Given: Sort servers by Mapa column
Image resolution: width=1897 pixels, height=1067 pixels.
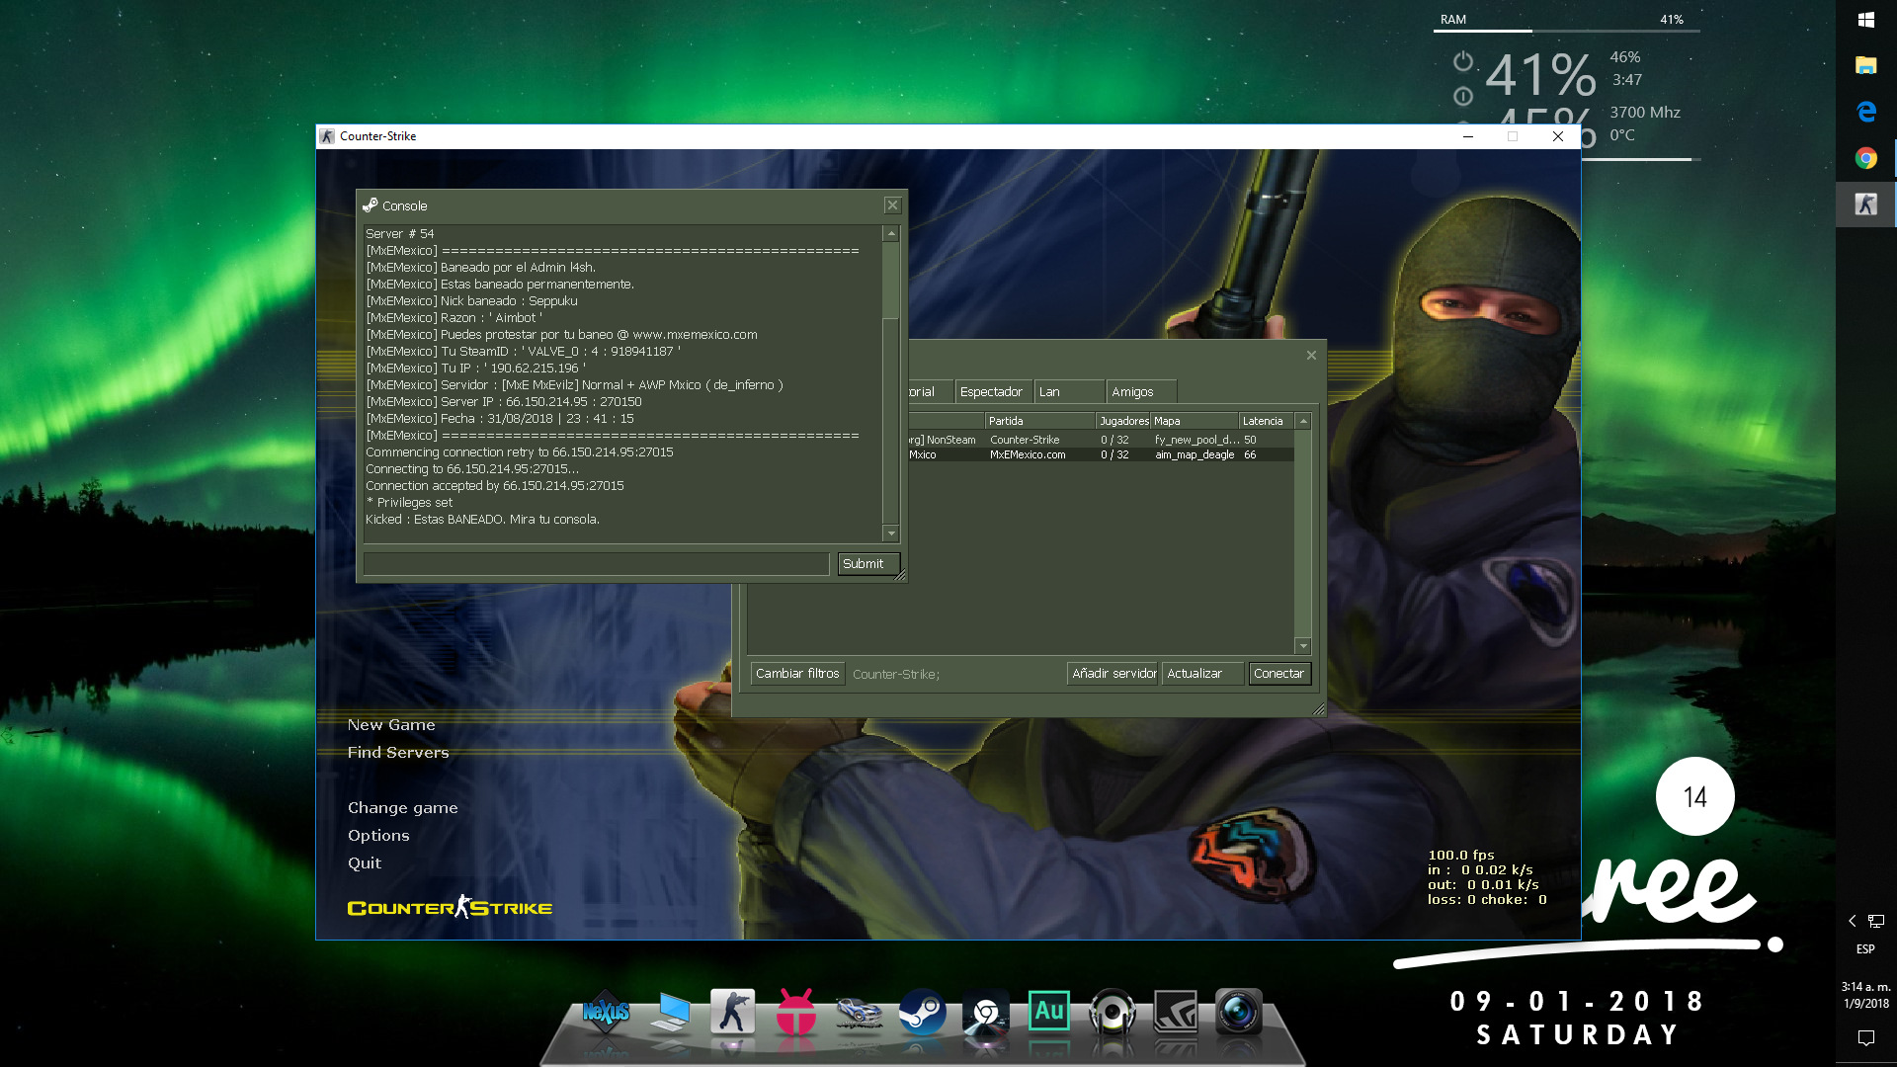Looking at the screenshot, I should point(1195,421).
